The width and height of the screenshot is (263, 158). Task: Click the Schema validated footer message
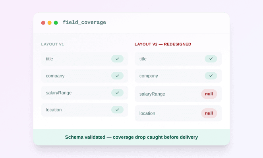tap(131, 137)
